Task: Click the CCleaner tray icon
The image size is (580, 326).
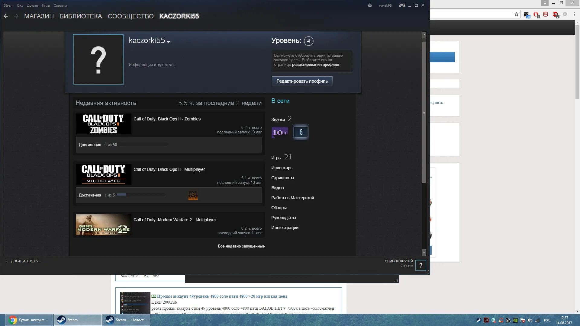Action: tap(501, 320)
